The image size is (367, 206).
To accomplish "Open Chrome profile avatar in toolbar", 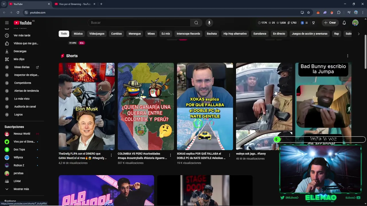I will (x=356, y=13).
